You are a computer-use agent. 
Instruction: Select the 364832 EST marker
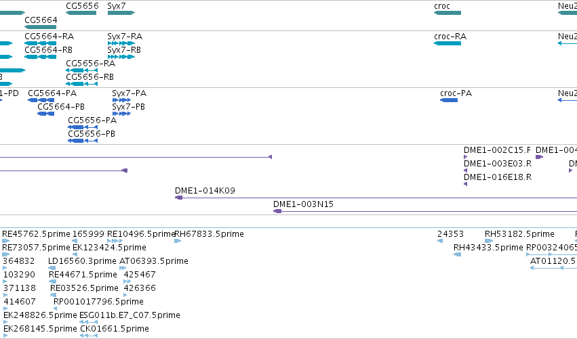(5, 269)
